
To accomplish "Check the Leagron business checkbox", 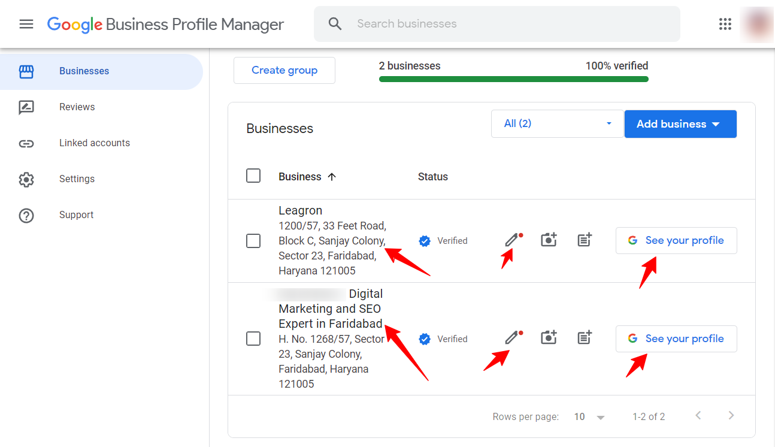I will coord(253,241).
